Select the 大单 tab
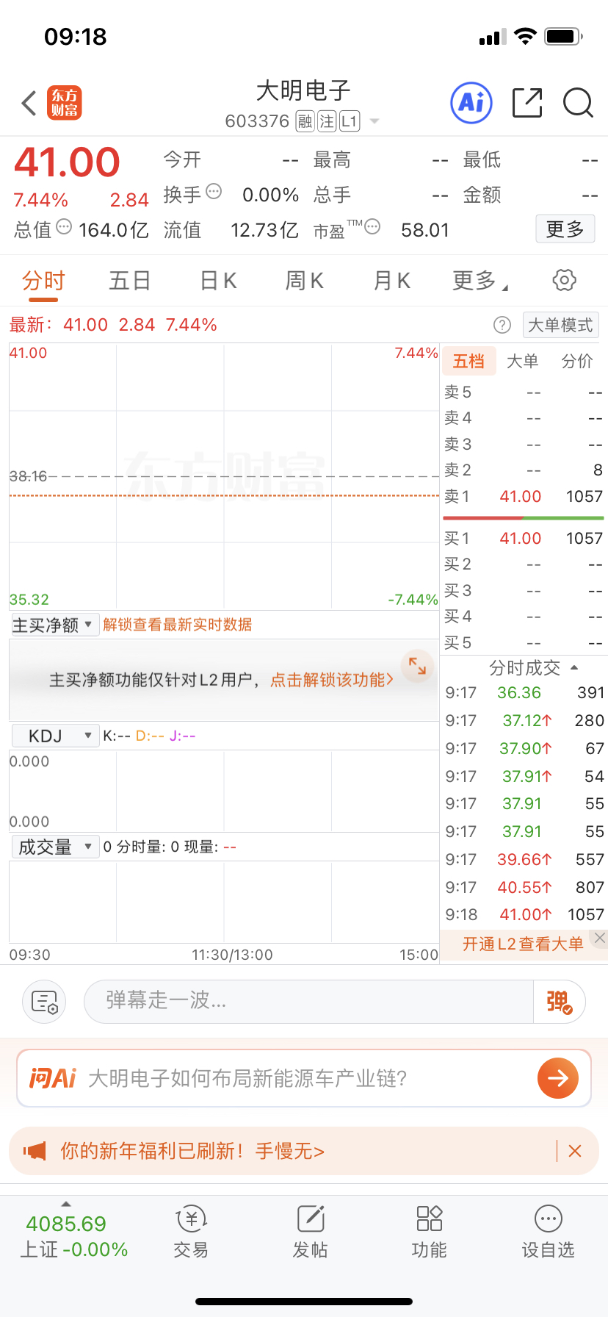608x1317 pixels. click(523, 362)
